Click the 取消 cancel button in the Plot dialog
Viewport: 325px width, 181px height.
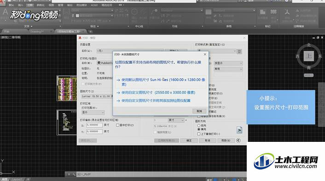(x=207, y=140)
